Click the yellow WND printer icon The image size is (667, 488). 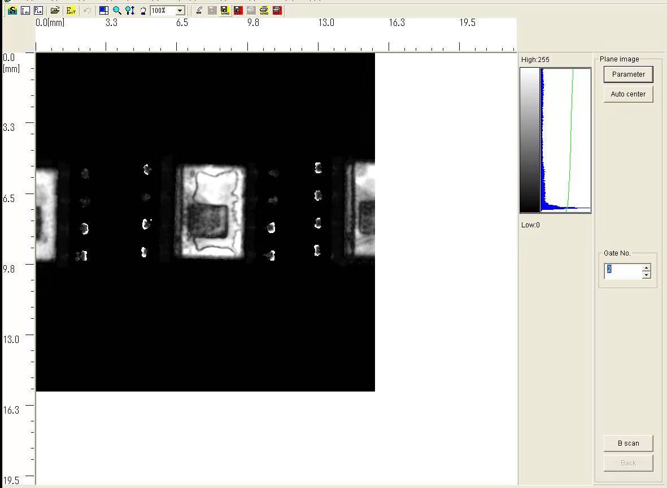[264, 11]
